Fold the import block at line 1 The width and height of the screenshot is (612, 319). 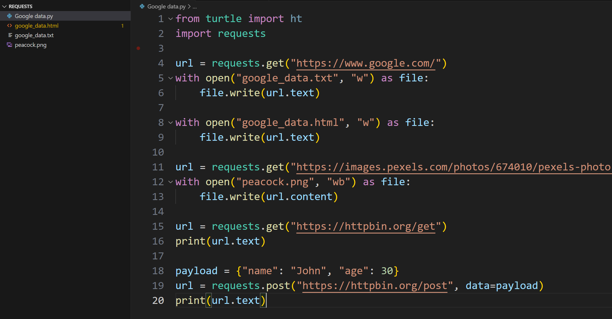tap(171, 19)
